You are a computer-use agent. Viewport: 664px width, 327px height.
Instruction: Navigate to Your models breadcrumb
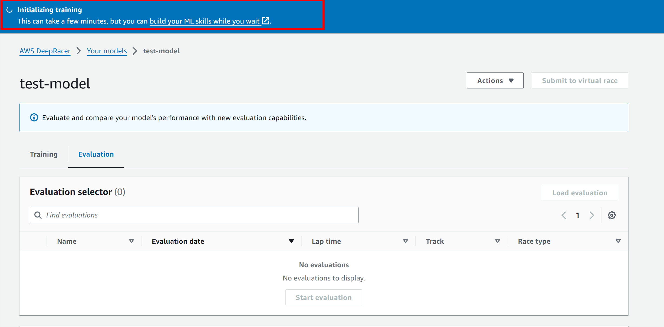point(107,51)
